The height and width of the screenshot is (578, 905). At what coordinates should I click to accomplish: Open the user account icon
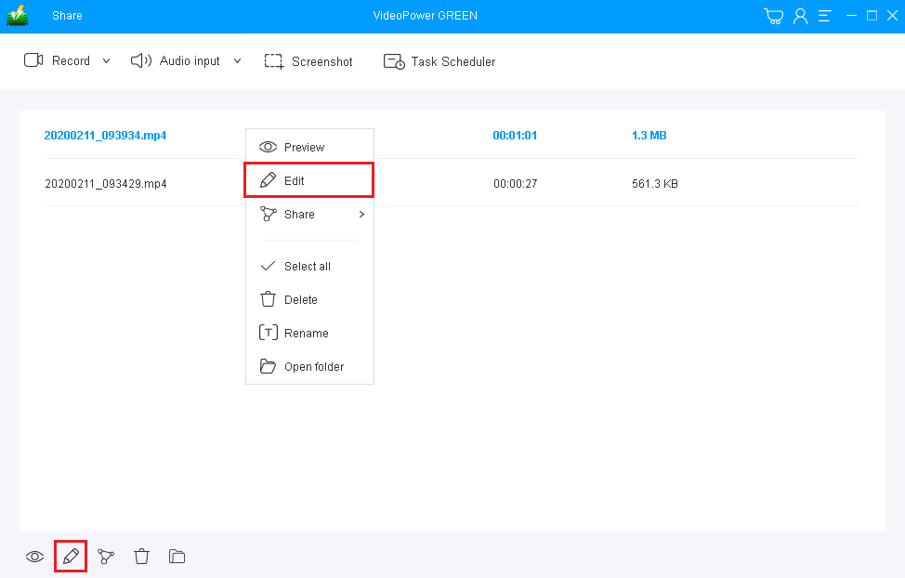[x=800, y=16]
